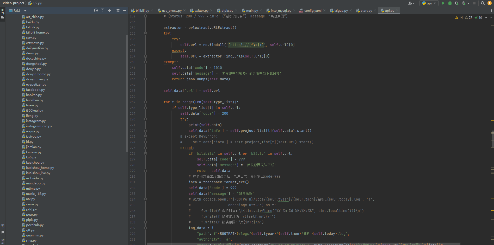Screen dimensions: 494x245
Task: Click the orange IDE update icon
Action: click(x=490, y=3)
